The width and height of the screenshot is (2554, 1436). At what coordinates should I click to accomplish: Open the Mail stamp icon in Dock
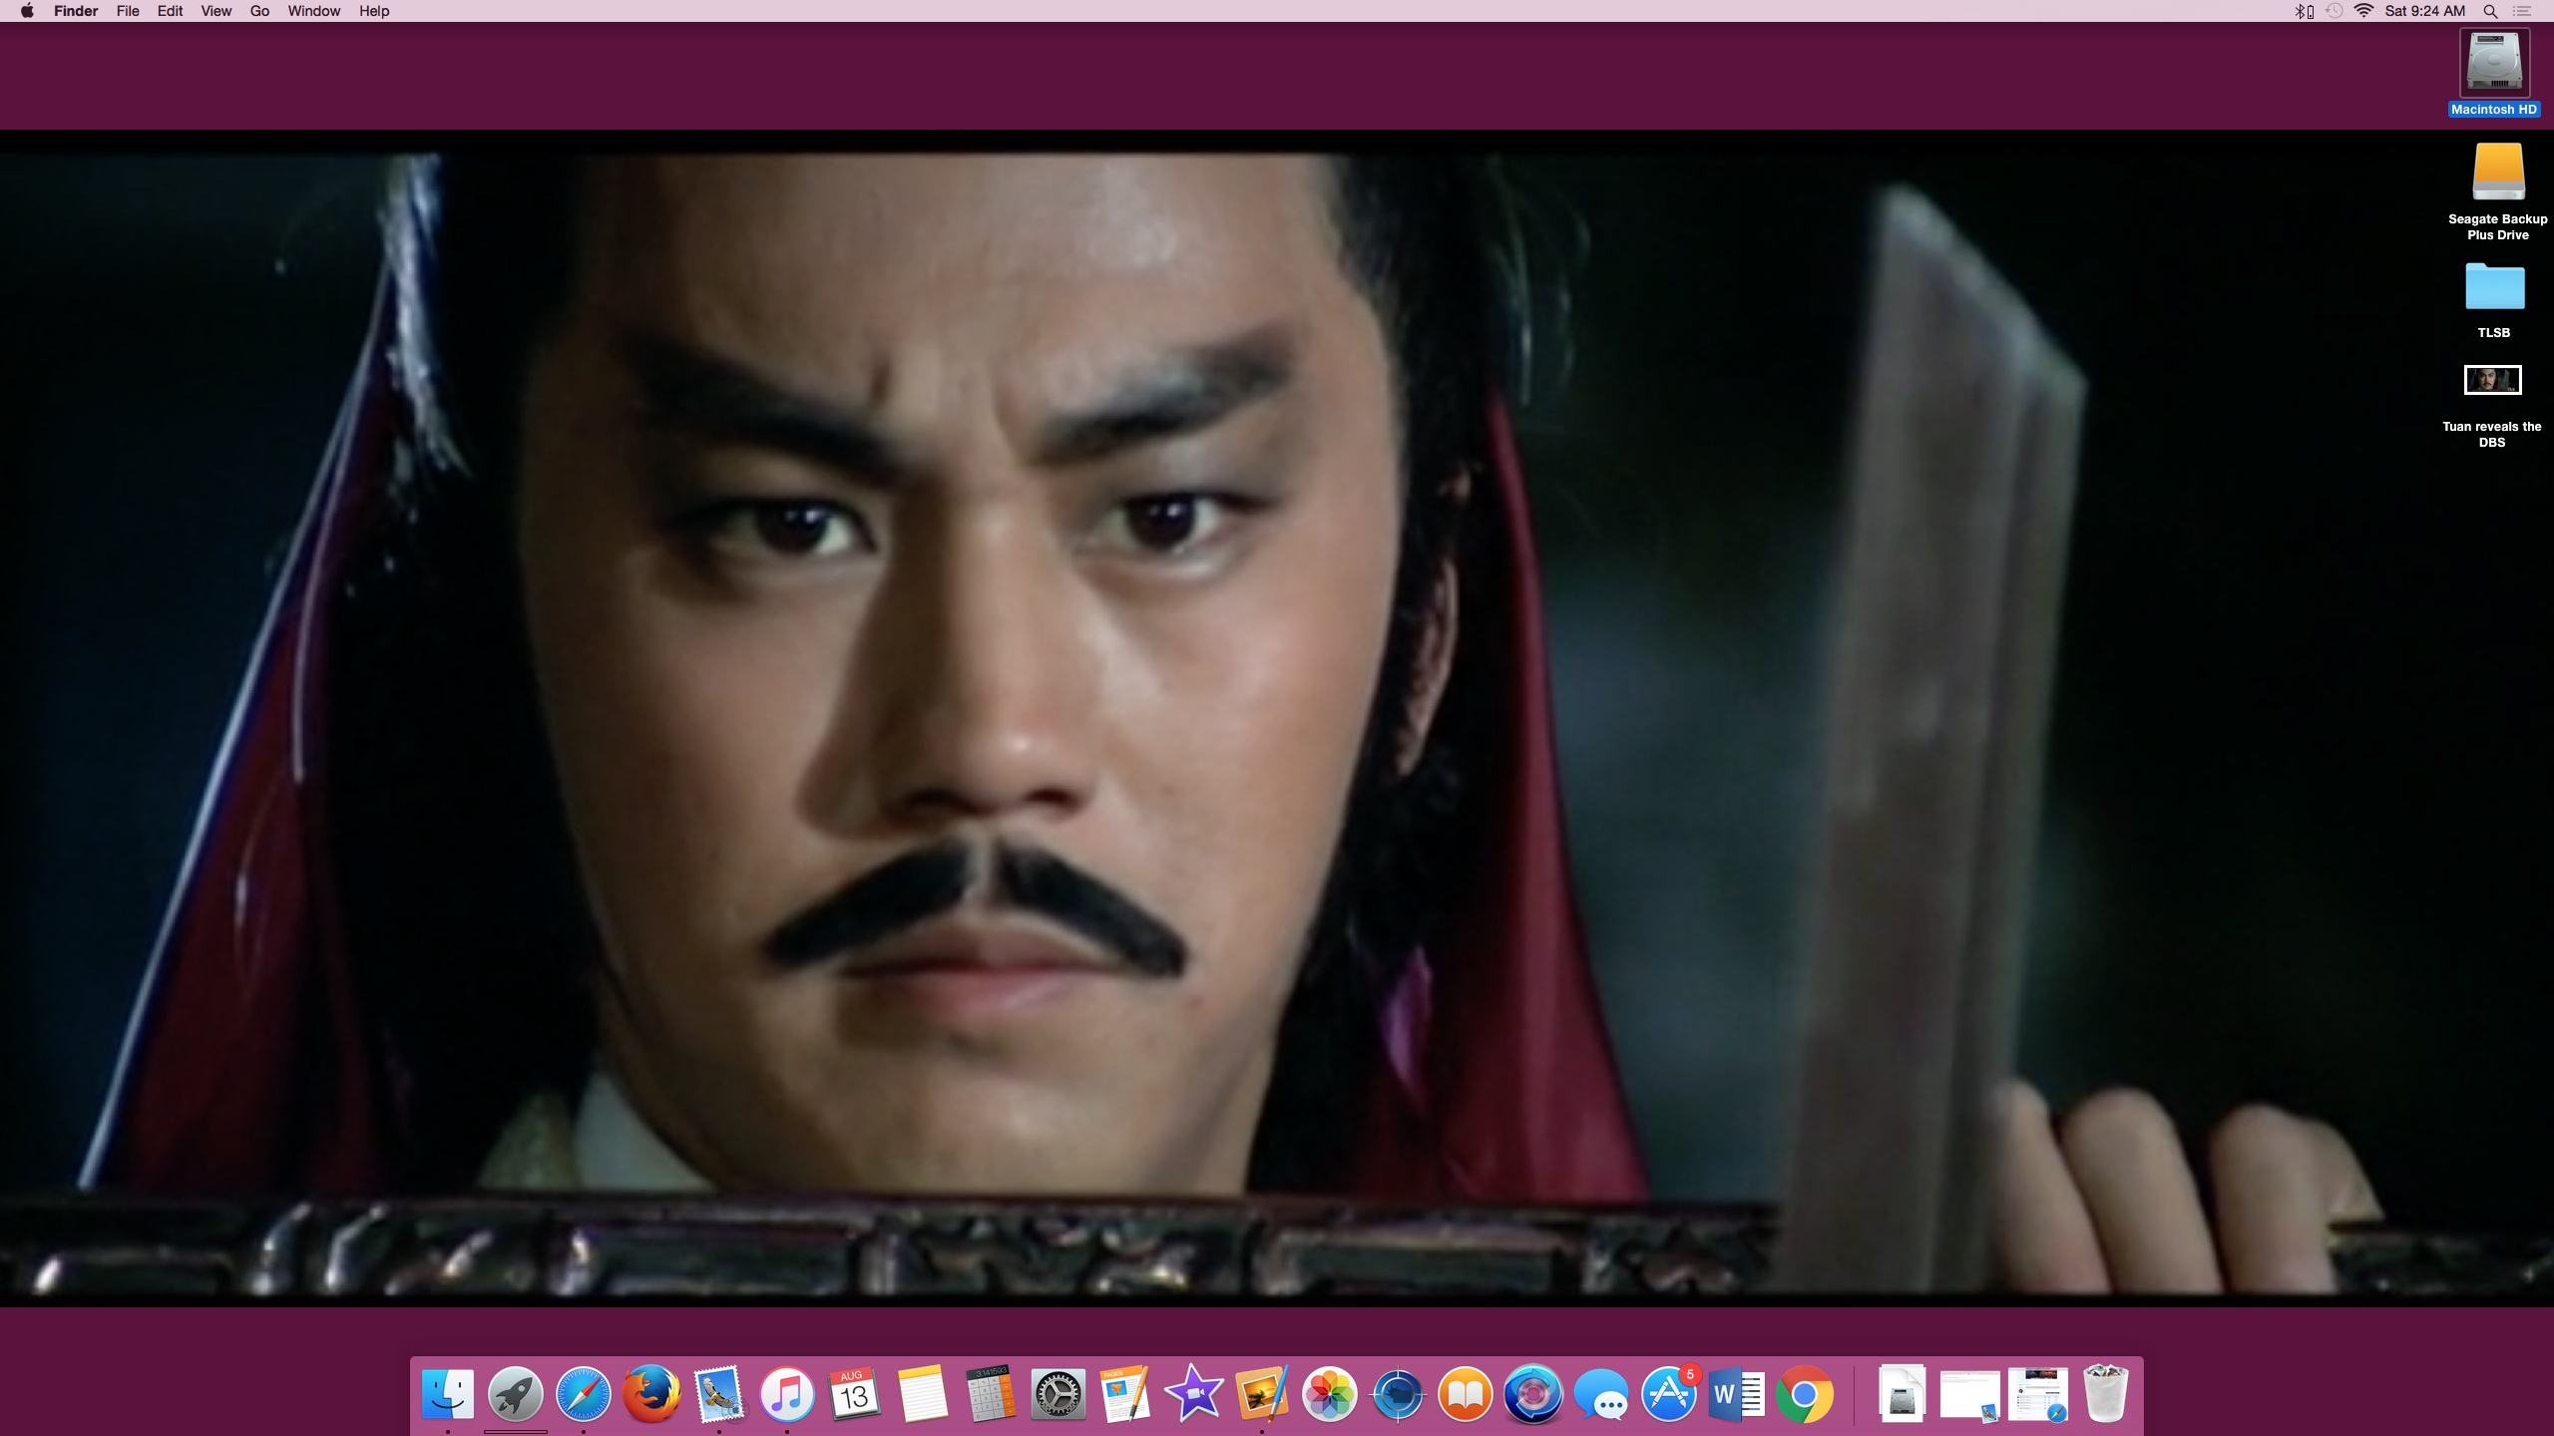719,1393
